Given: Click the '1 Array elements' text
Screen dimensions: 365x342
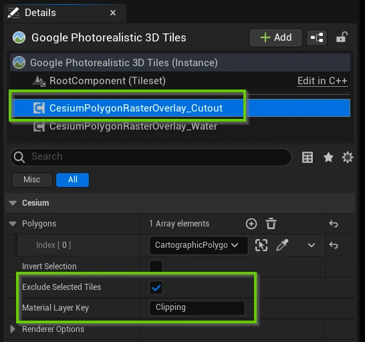Looking at the screenshot, I should pyautogui.click(x=179, y=224).
